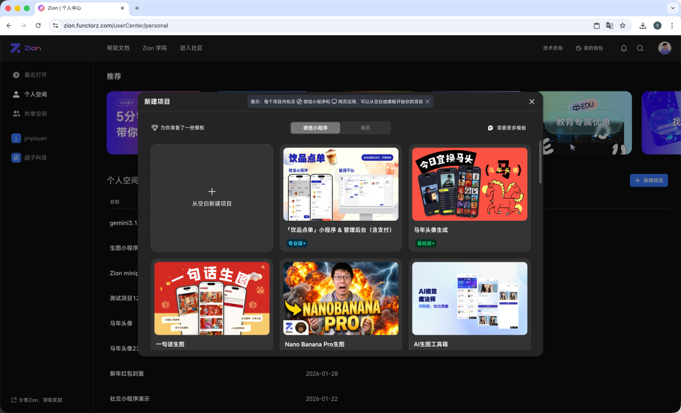Open browser downloads
681x413 pixels.
coord(643,26)
